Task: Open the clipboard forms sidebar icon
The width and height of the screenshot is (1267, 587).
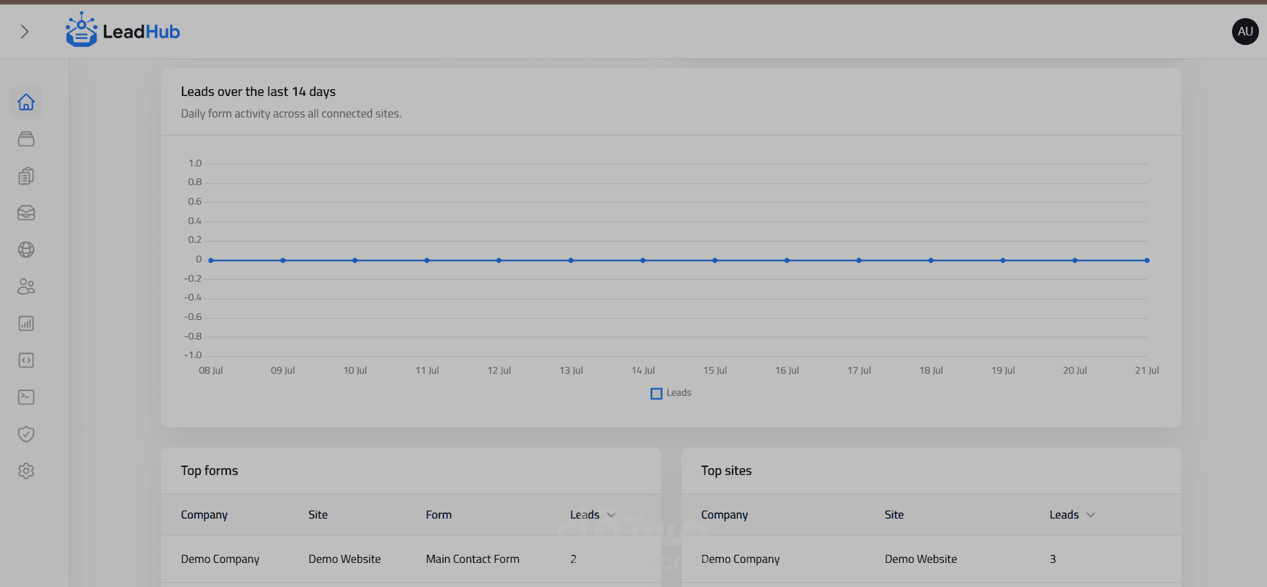Action: click(26, 176)
